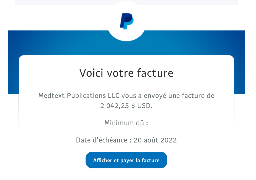
Task: Open the 'Afficher et payer la facture' button
Action: tap(126, 160)
